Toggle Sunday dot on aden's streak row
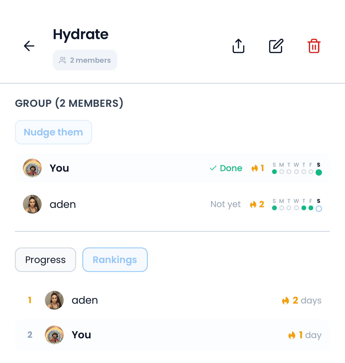Screen dimensions: 345x363 coord(274,208)
